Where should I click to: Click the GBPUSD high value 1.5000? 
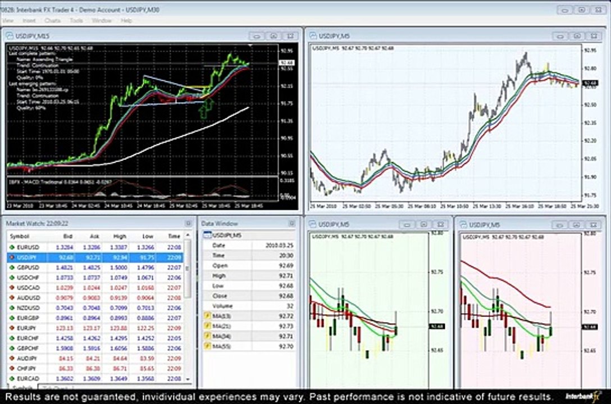(118, 268)
